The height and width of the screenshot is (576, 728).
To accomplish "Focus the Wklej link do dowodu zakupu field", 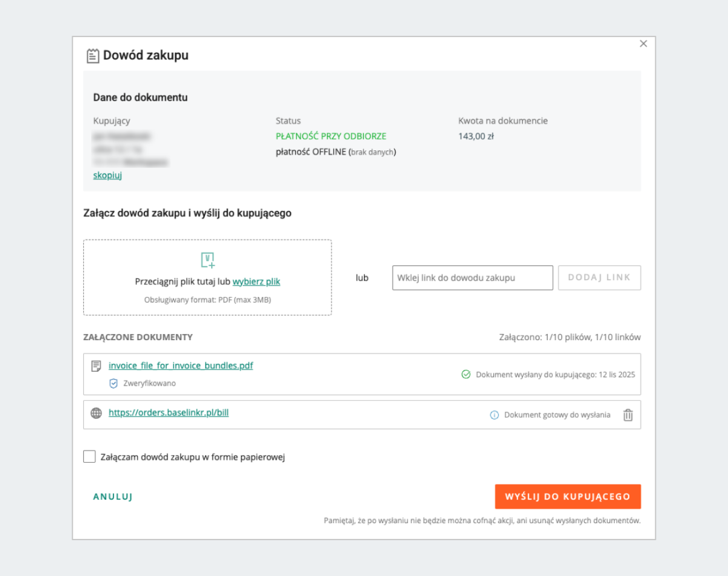I will [472, 278].
